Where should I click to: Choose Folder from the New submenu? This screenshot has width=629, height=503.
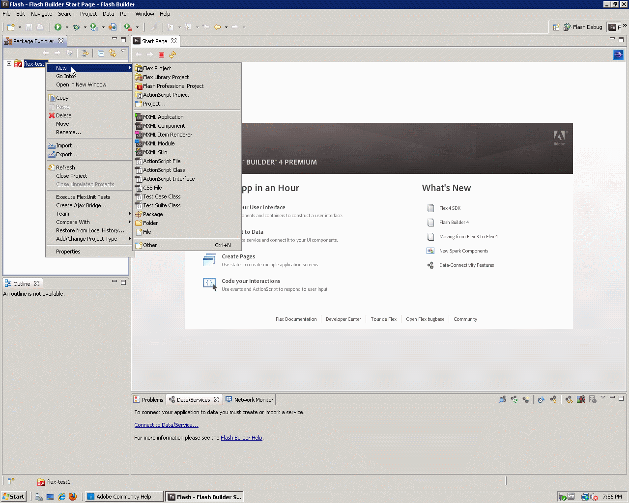187,223
